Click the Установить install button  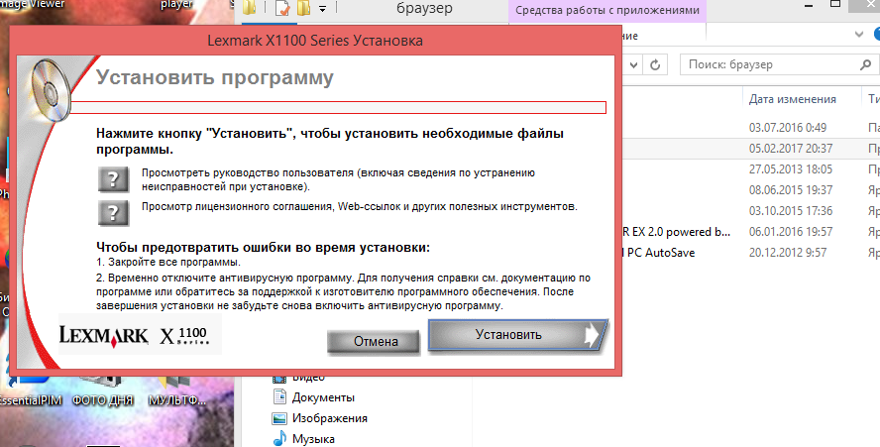click(x=518, y=335)
